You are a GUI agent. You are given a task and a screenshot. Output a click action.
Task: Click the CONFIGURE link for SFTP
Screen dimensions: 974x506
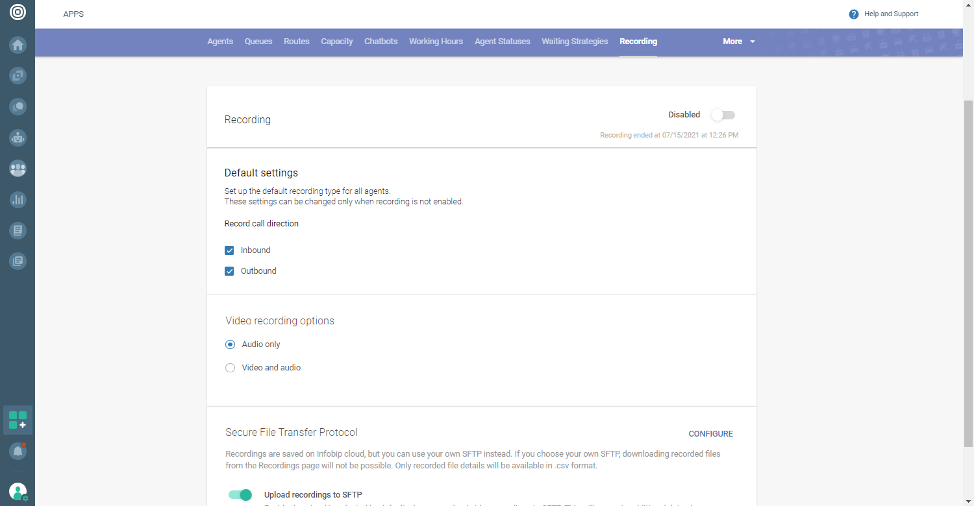coord(710,434)
